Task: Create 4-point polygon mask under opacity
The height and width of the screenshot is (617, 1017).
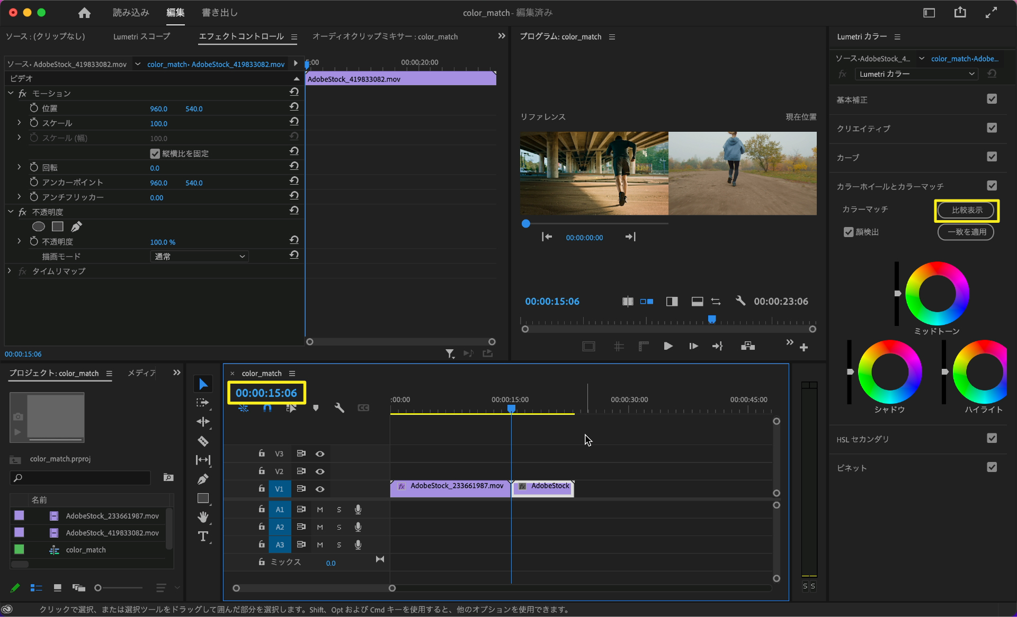Action: pyautogui.click(x=58, y=226)
